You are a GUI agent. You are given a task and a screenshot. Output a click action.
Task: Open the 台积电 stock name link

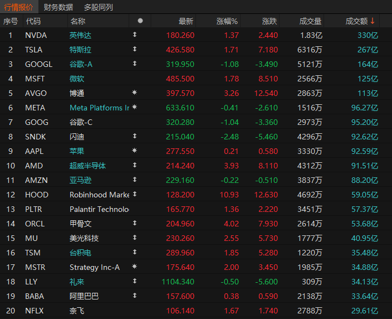(x=80, y=253)
